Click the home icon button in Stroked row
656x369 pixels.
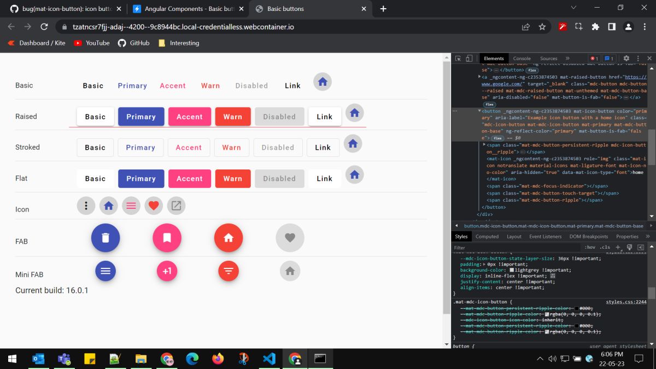[x=353, y=144]
